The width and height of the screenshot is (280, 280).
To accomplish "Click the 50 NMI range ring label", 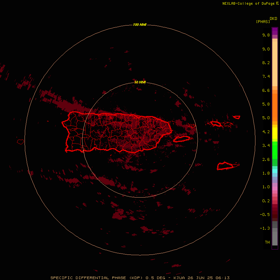I will [x=140, y=82].
